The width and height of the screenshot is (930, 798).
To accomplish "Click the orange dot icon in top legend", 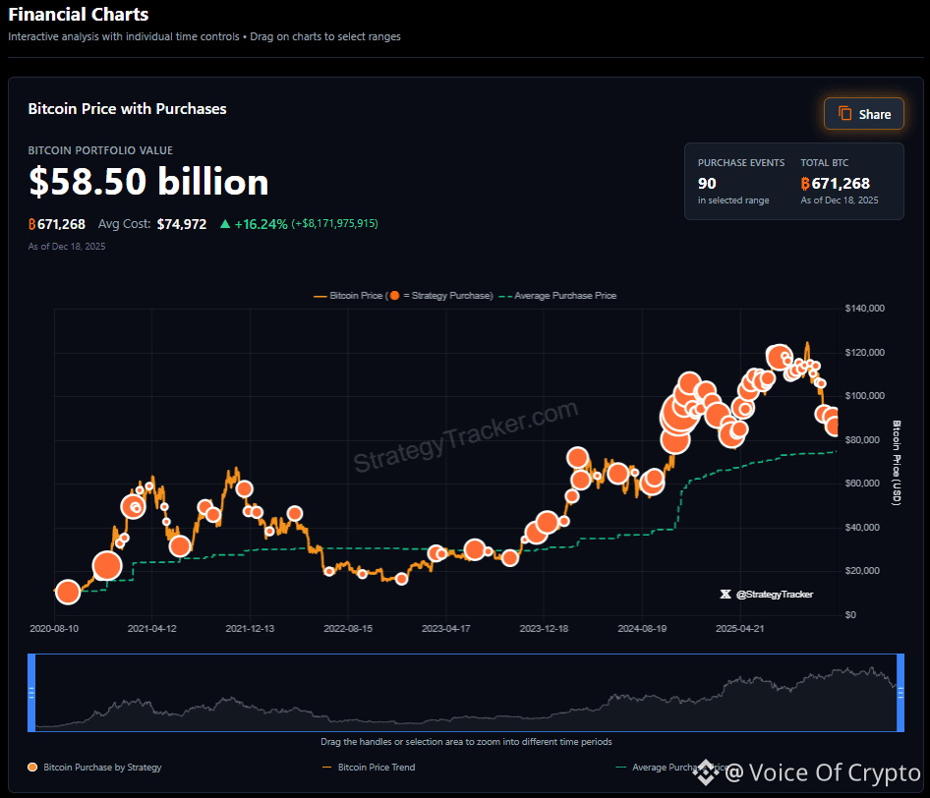I will click(394, 296).
